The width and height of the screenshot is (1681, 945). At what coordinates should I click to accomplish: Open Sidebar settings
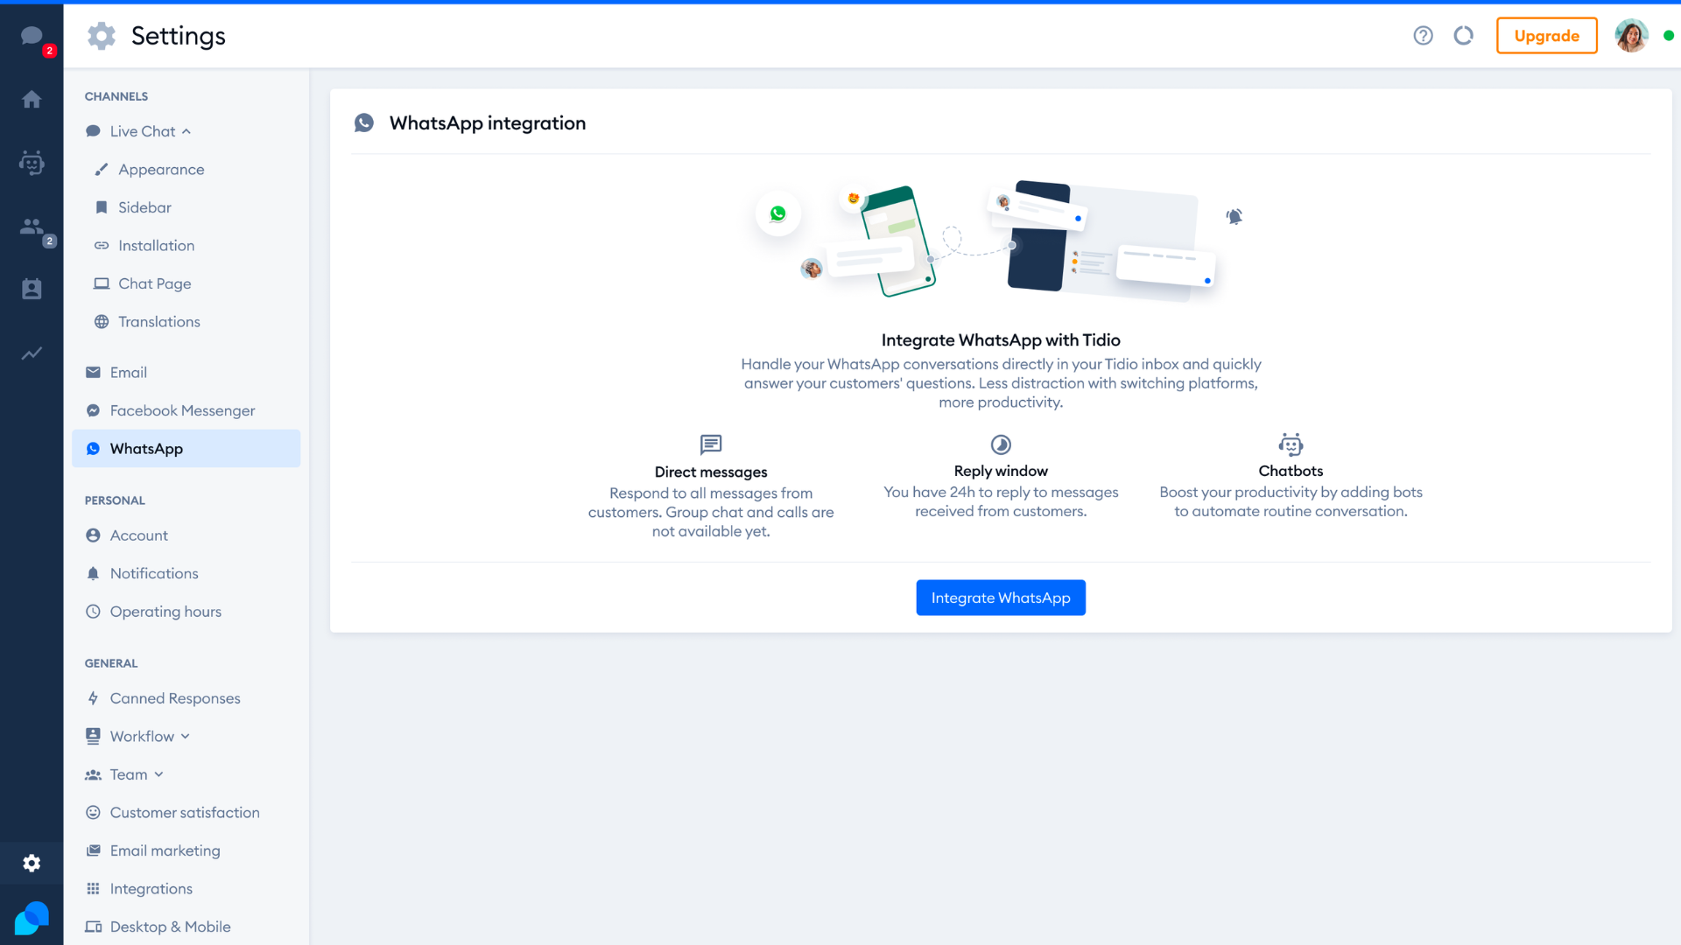(144, 207)
